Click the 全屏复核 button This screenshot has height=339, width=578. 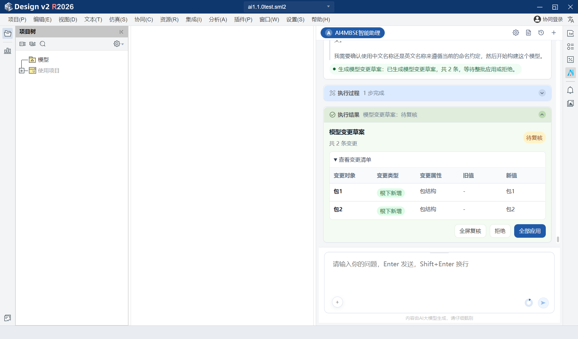click(470, 231)
